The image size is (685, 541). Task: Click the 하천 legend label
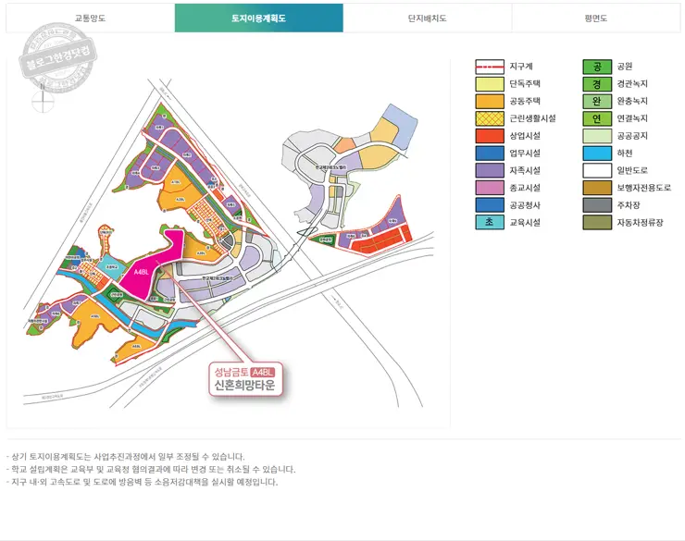[625, 154]
